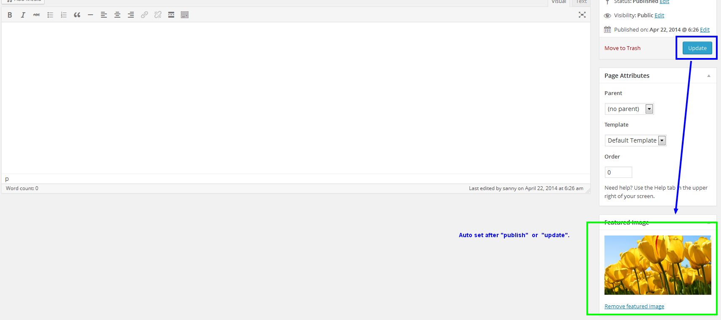Image resolution: width=721 pixels, height=320 pixels.
Task: Open the Template dropdown
Action: [636, 140]
